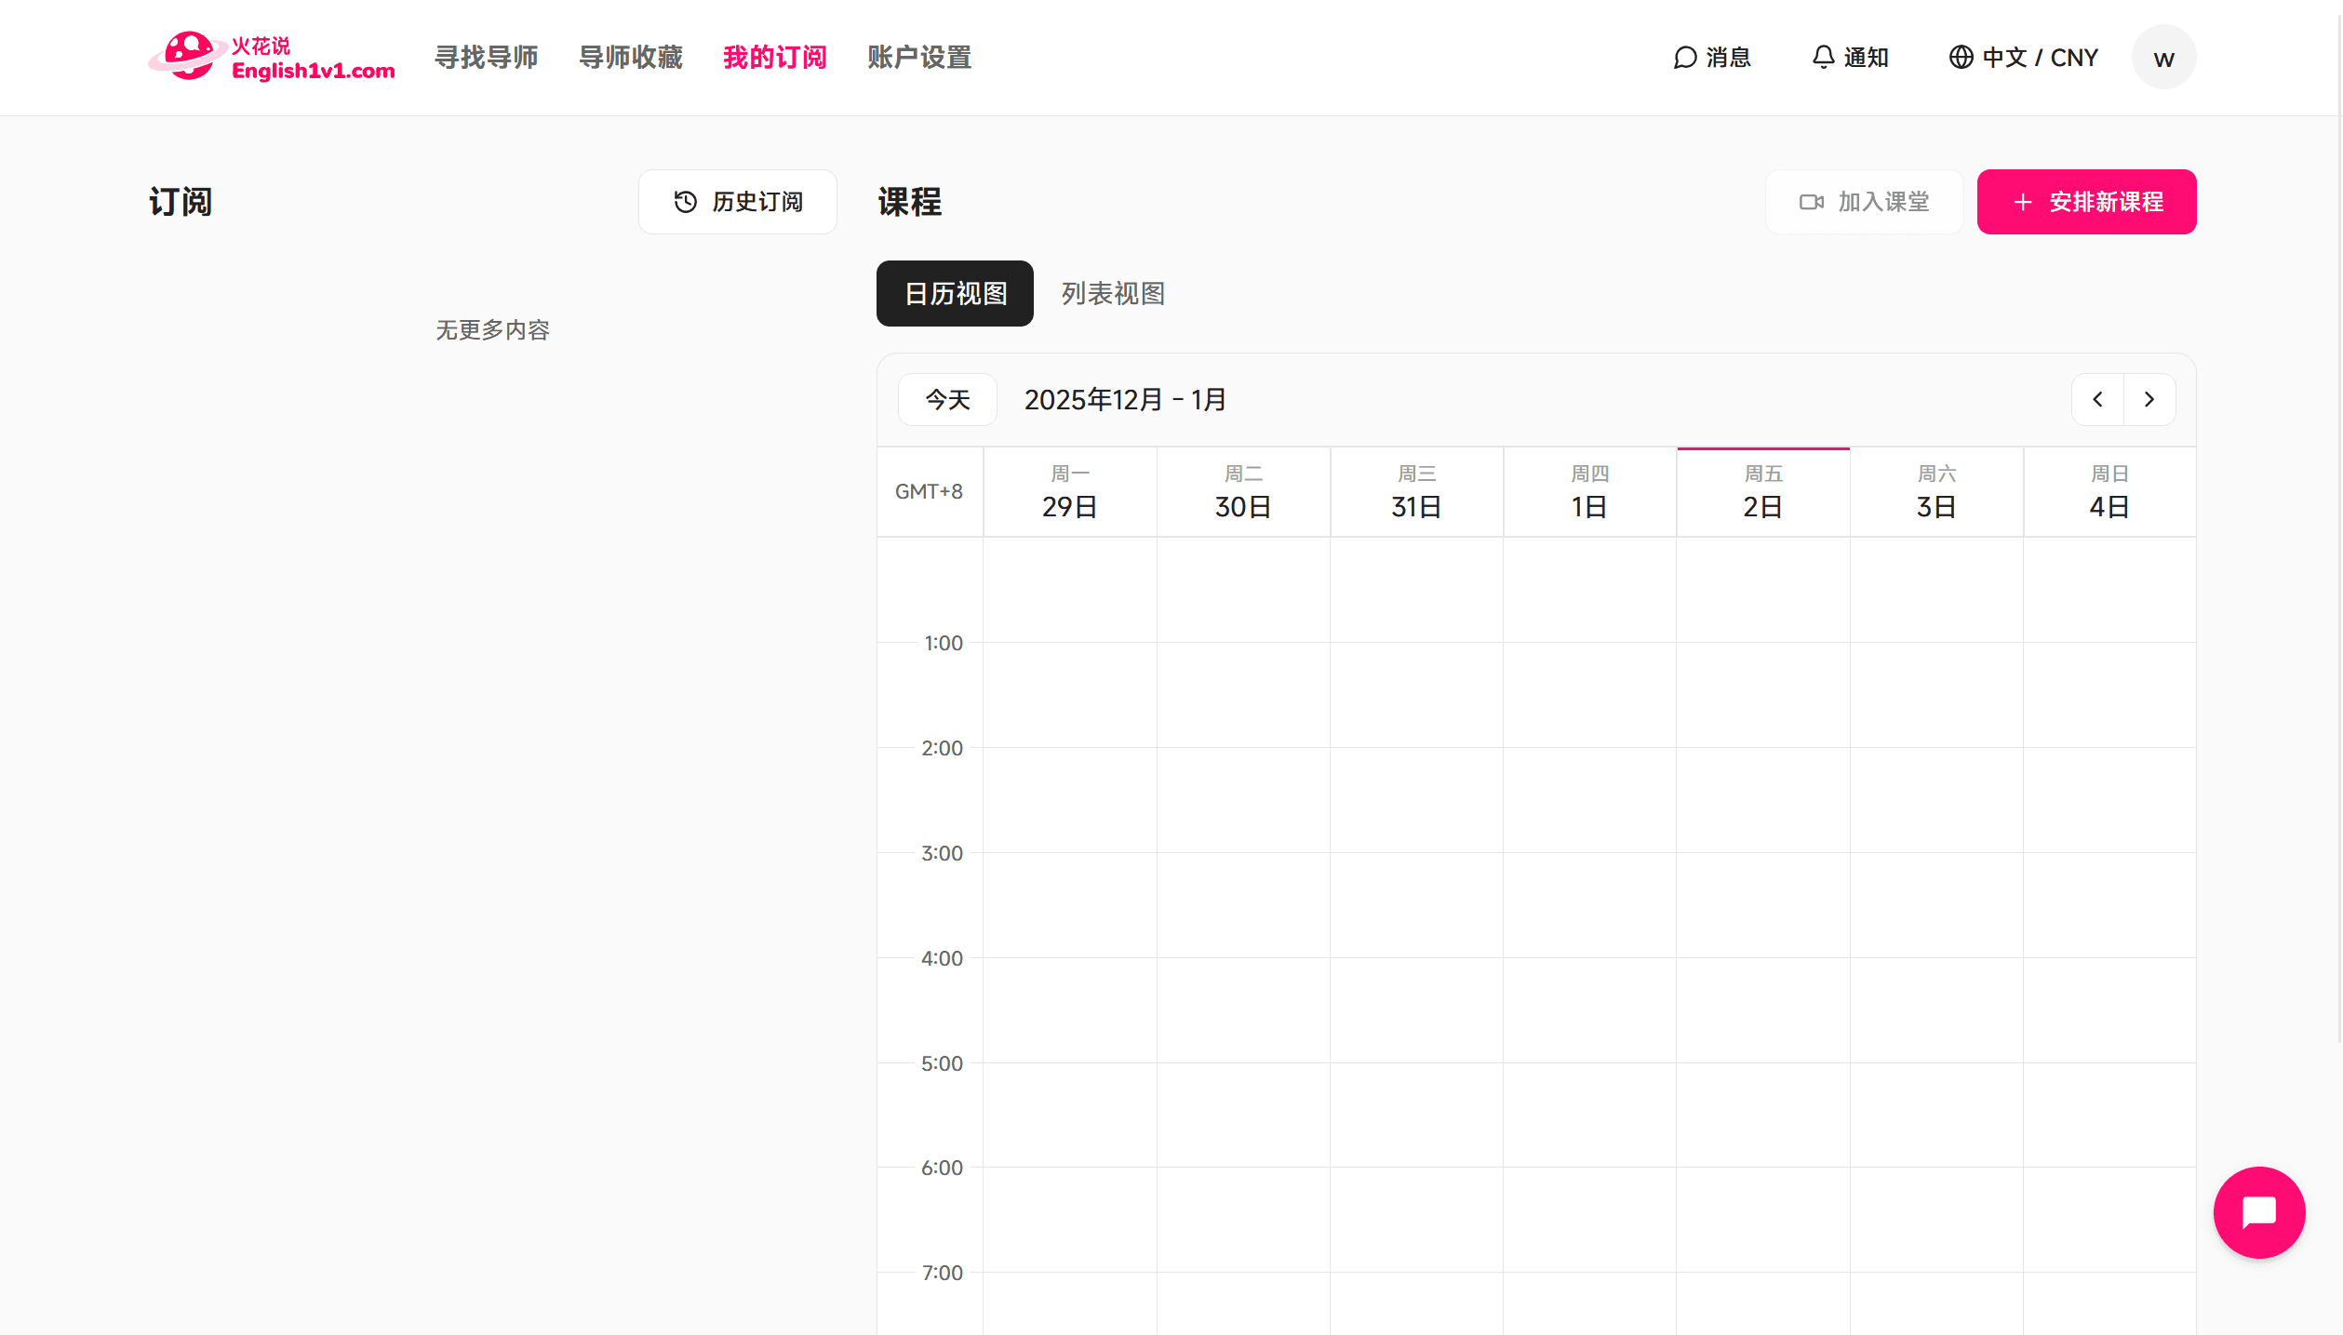
Task: Go to previous week with left chevron
Action: 2097,400
